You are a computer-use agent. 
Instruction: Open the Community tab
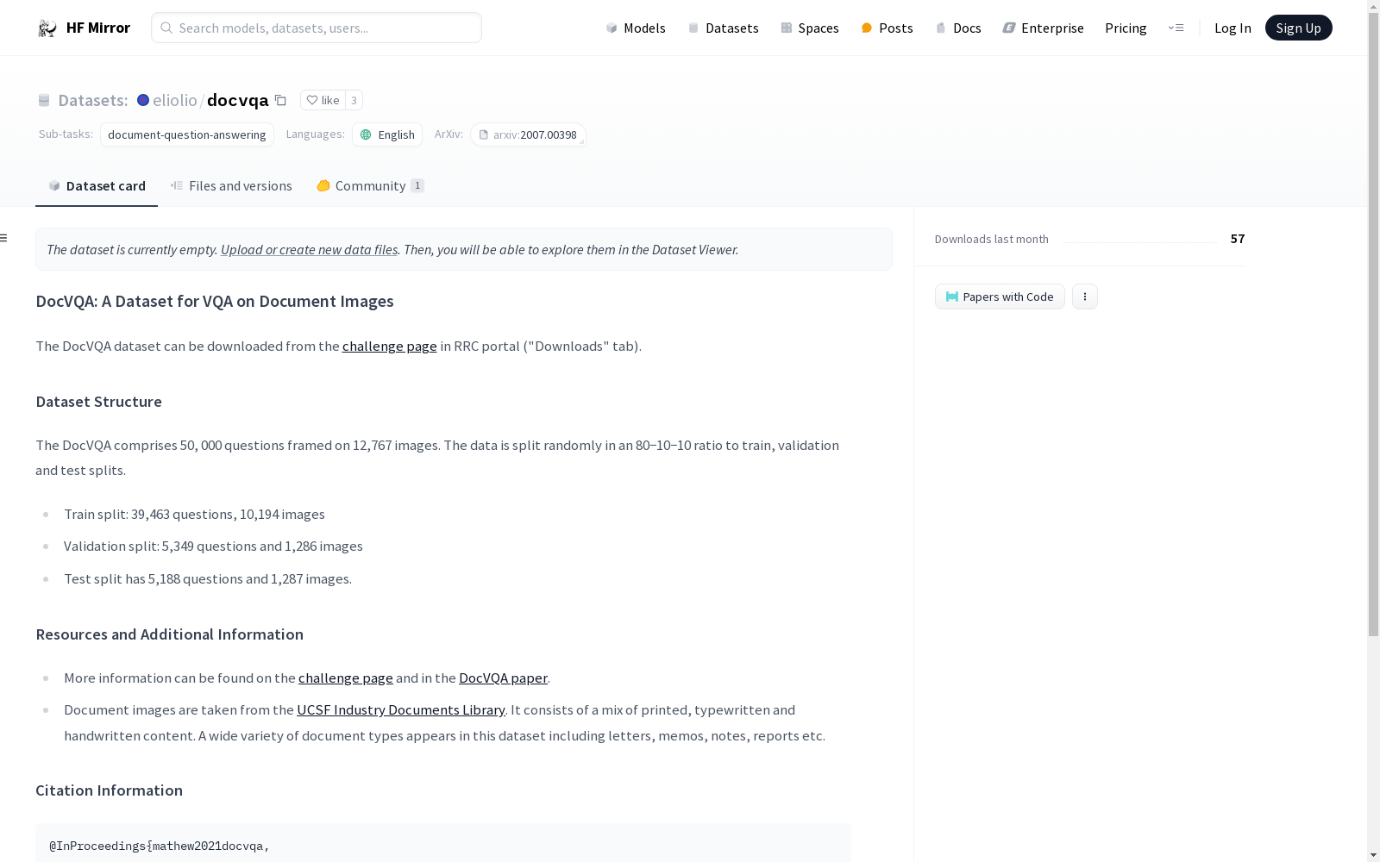click(370, 186)
